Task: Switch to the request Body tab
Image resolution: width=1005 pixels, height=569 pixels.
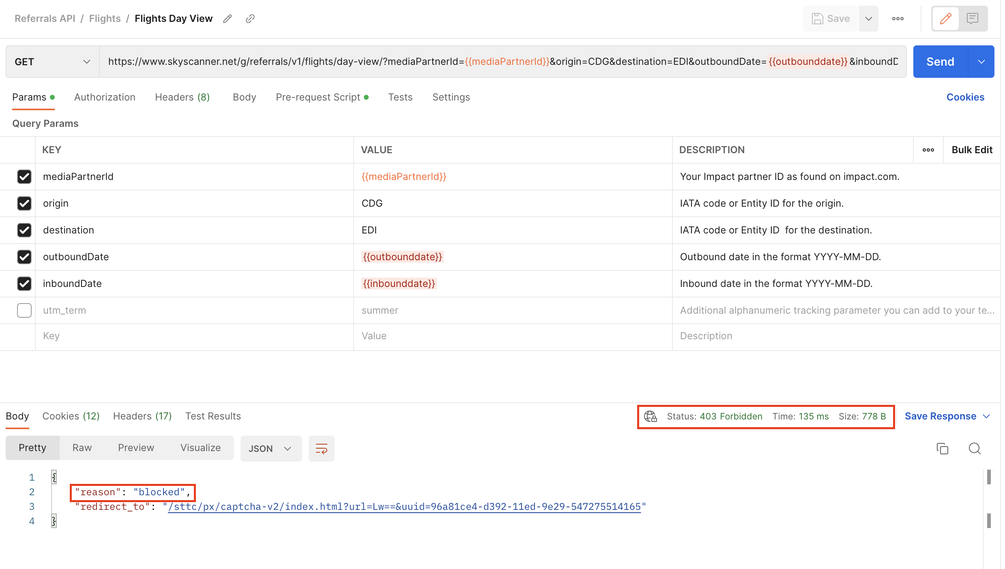Action: coord(245,97)
